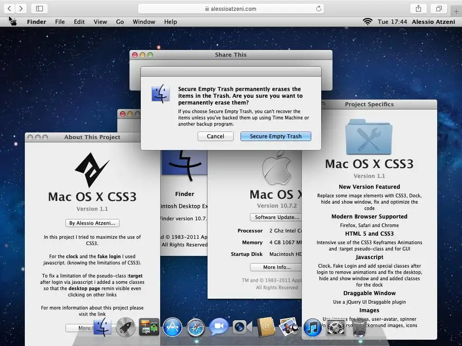462x346 pixels.
Task: Click 'Use a jQuery UI Draggable plugin' text
Action: tap(369, 302)
